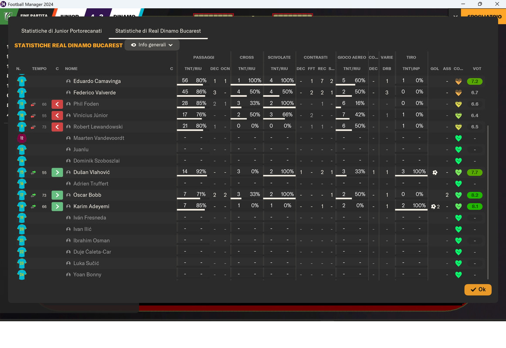Click Dušan Vlahović's goal ball icon
This screenshot has width=506, height=348.
(435, 172)
